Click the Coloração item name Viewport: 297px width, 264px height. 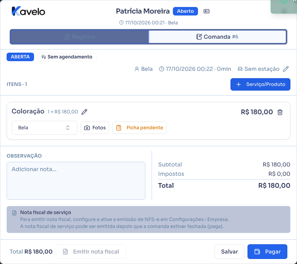click(28, 111)
